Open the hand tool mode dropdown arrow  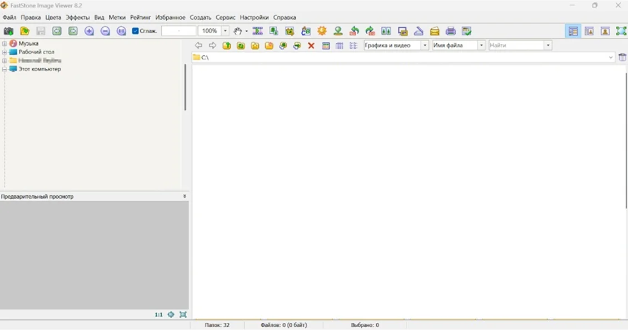(x=246, y=31)
